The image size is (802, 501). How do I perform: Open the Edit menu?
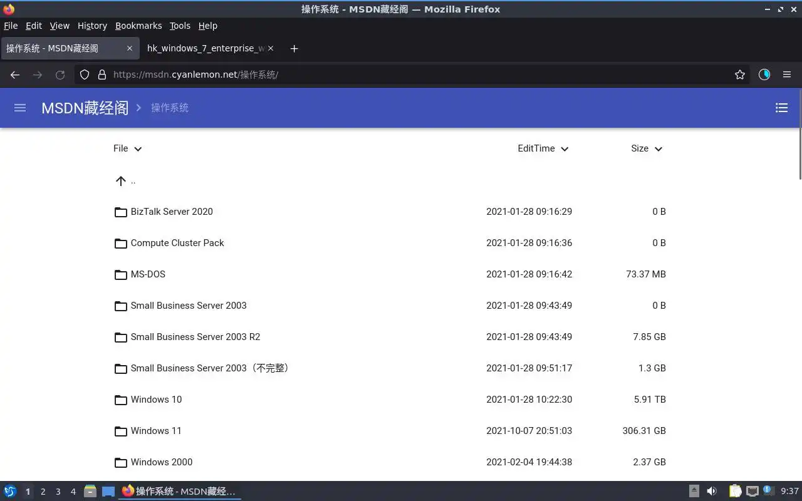pos(34,26)
